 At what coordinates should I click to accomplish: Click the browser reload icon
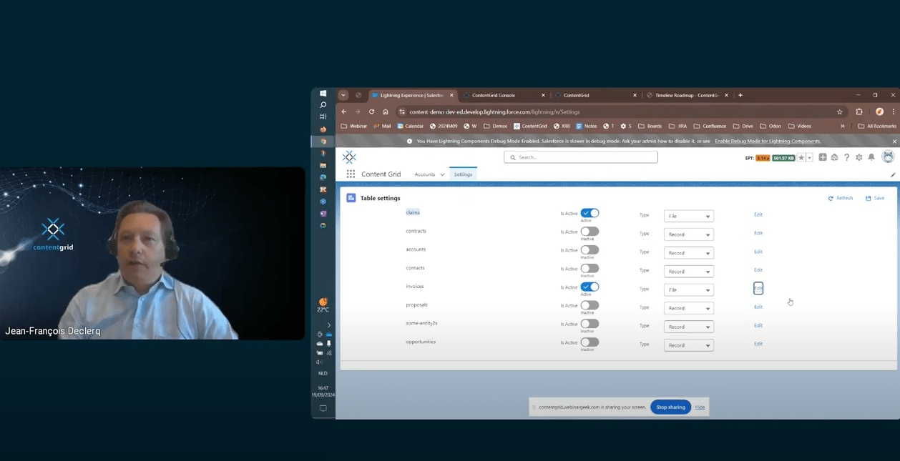[371, 112]
